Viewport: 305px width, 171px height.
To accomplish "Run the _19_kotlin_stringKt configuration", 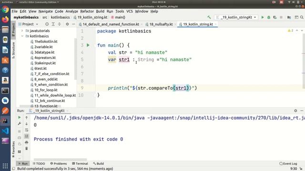I will coord(263,17).
